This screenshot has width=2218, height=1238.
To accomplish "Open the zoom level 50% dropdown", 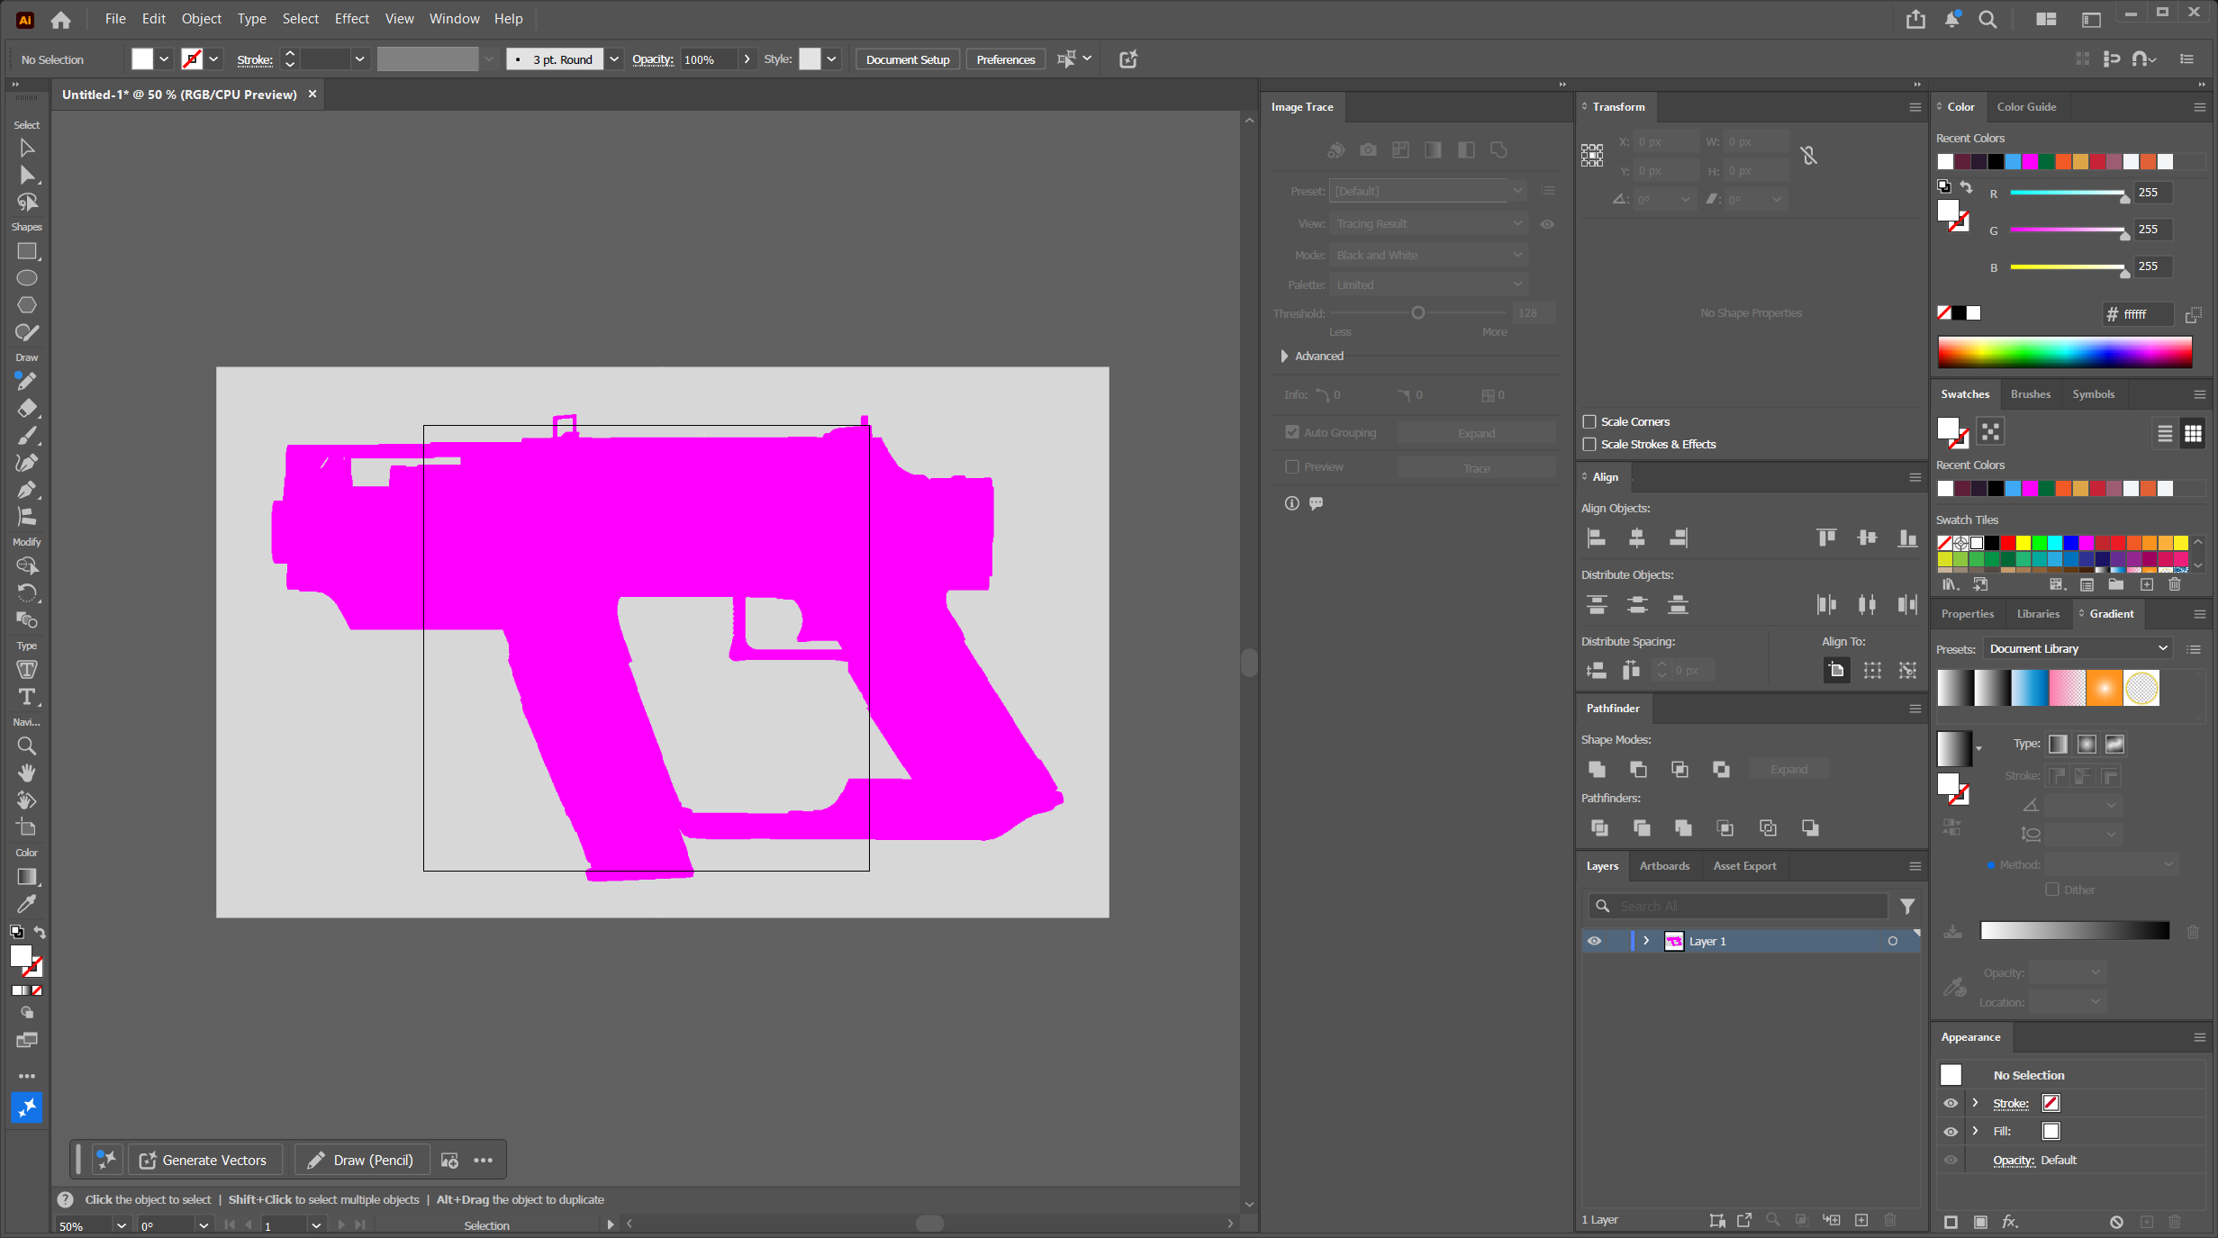I will [x=121, y=1225].
